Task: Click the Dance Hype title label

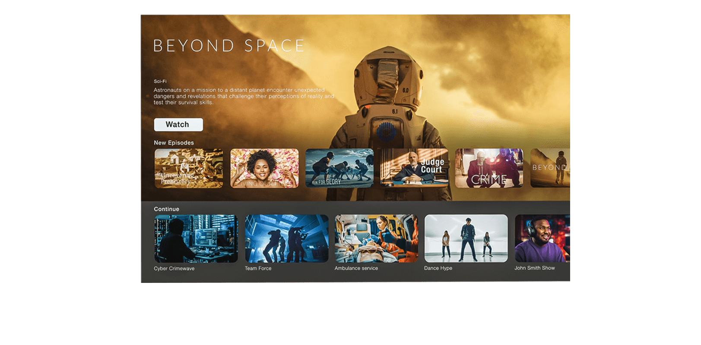Action: click(438, 268)
